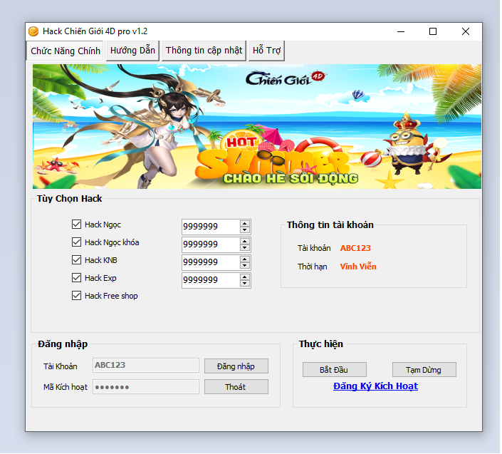Switch to the Hướng Dẫn tab

click(x=132, y=51)
